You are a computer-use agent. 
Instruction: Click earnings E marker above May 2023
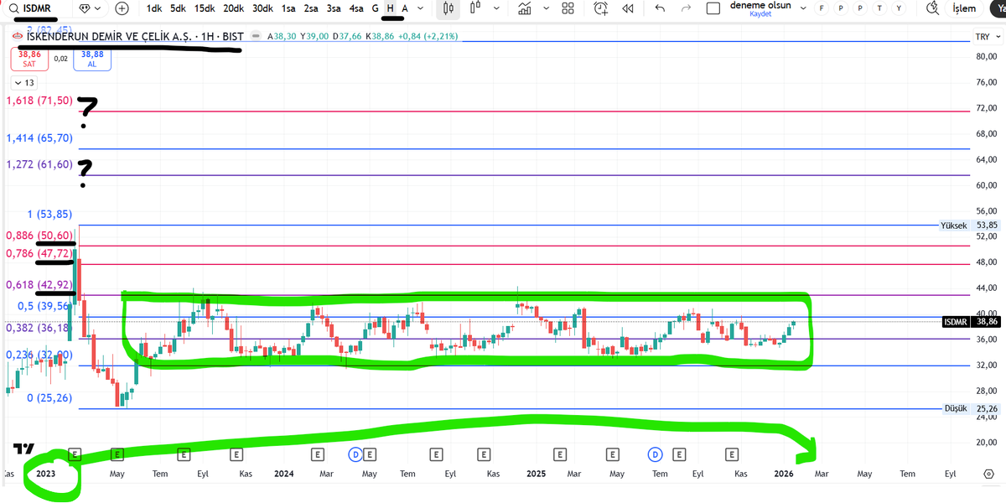pyautogui.click(x=117, y=454)
